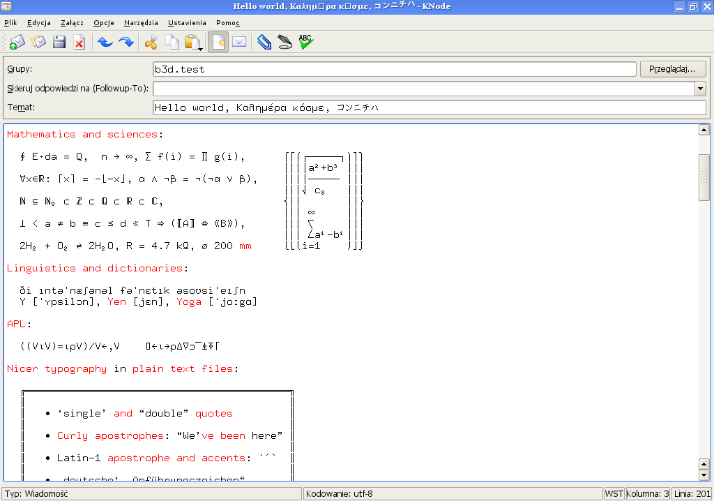Focus the Temat subject field
The width and height of the screenshot is (714, 501).
(430, 107)
